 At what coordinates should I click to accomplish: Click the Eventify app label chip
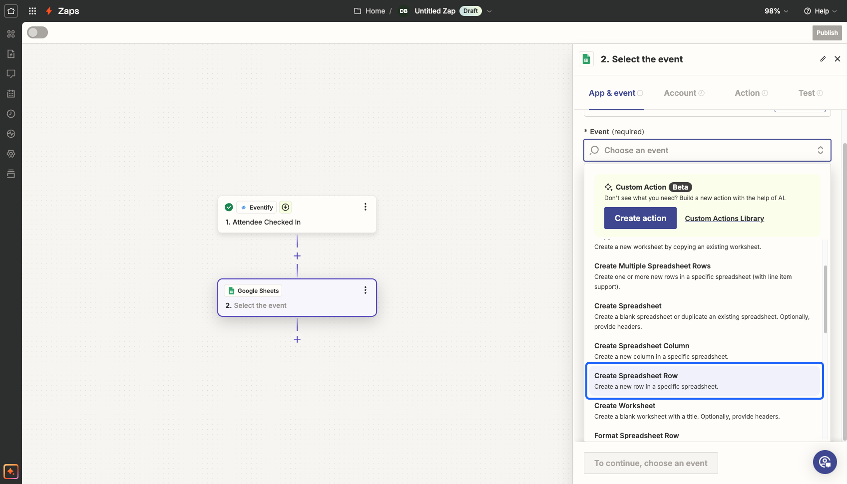click(x=257, y=207)
